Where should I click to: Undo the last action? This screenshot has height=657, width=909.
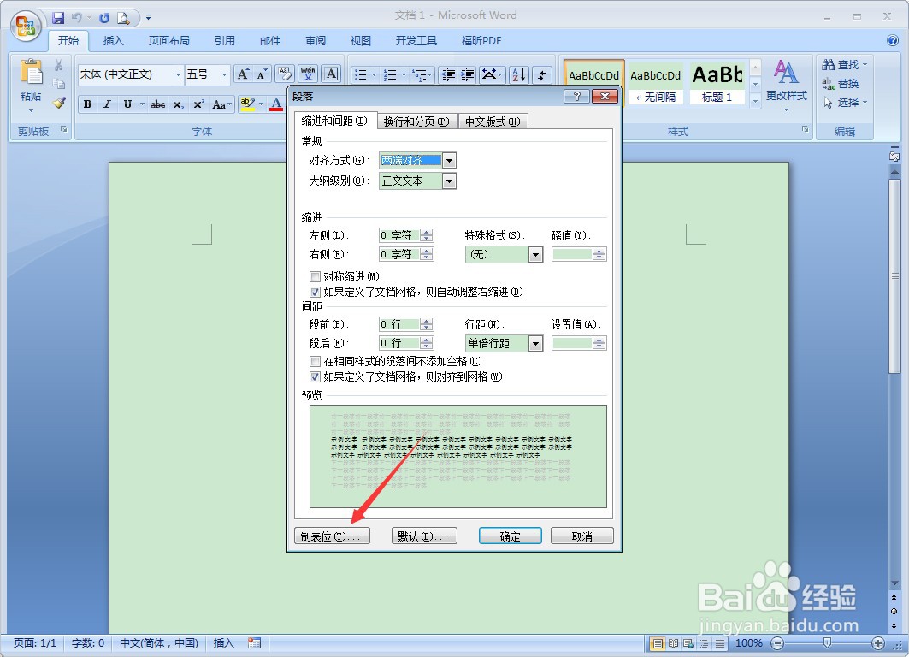pyautogui.click(x=76, y=17)
